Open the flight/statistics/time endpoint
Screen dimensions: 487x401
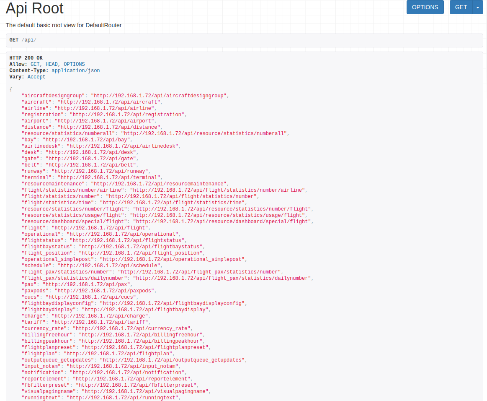[x=172, y=203]
